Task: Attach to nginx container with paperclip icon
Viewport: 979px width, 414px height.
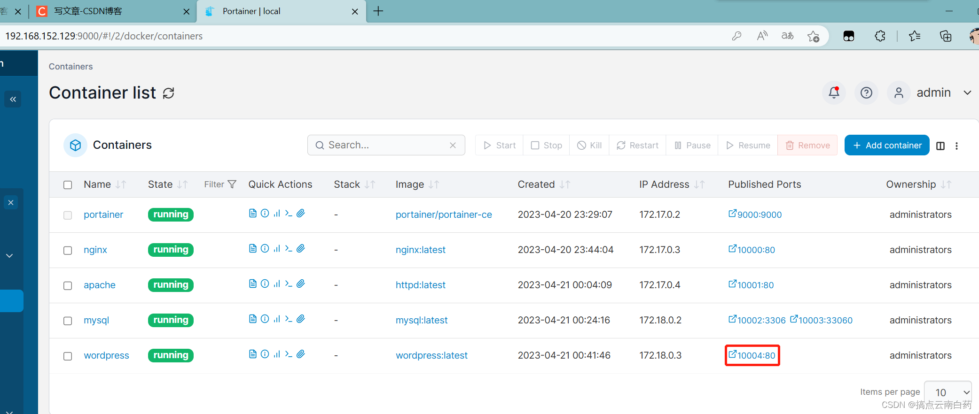Action: point(301,249)
